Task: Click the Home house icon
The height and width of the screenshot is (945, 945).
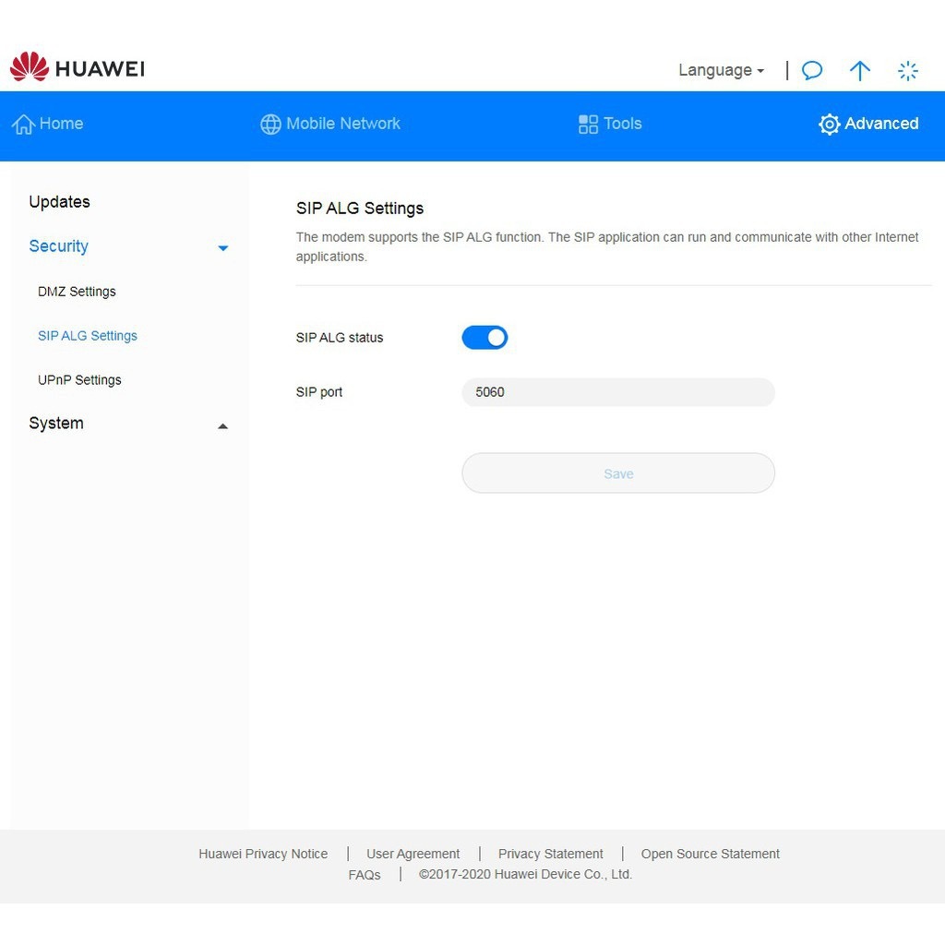Action: (23, 125)
